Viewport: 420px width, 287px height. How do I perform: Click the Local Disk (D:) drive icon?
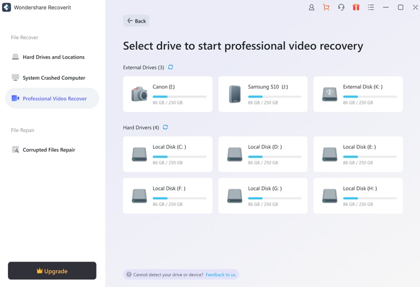tap(235, 154)
